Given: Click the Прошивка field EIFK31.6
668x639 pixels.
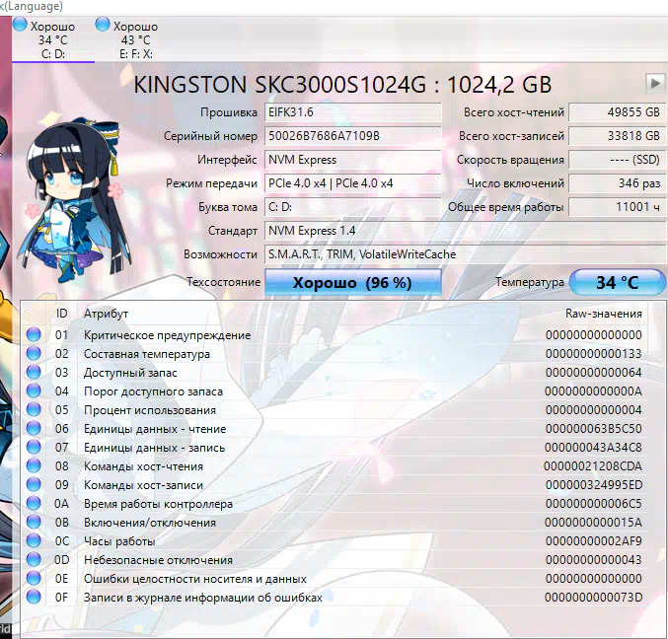Looking at the screenshot, I should (352, 112).
